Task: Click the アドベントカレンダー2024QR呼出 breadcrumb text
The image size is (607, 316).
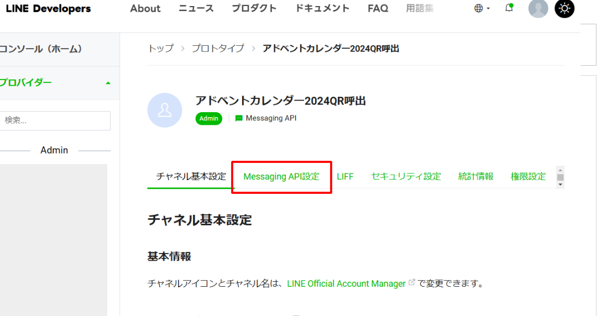Action: pyautogui.click(x=331, y=49)
